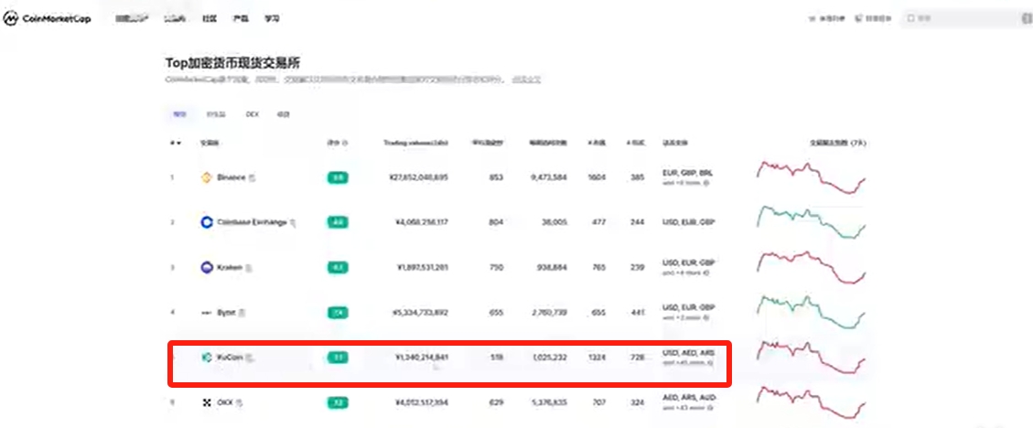1033x428 pixels.
Task: Click the Trading volume (24h) column header
Action: [415, 143]
